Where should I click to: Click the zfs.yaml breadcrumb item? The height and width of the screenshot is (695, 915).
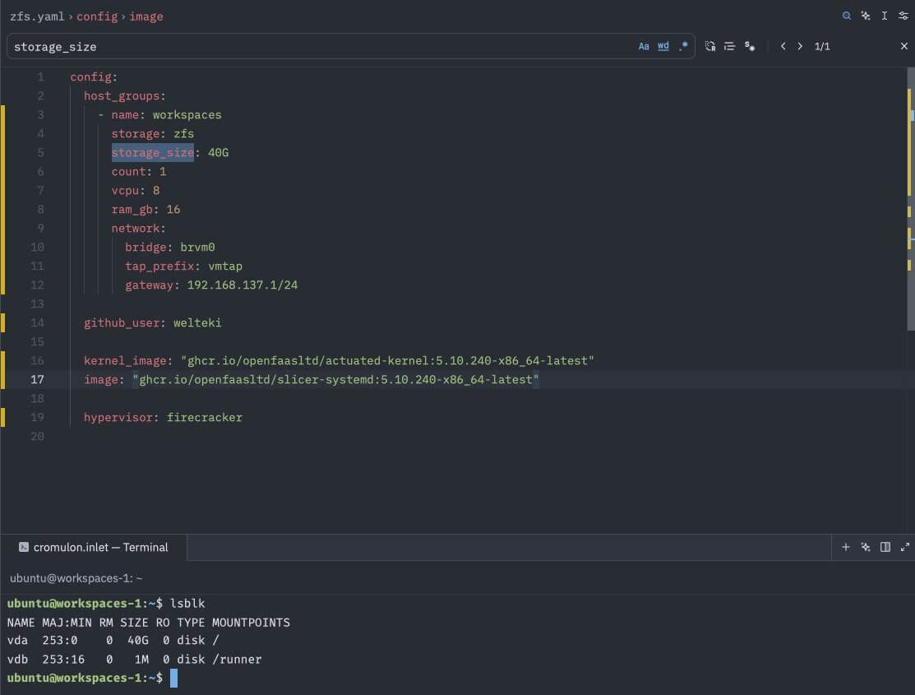(36, 16)
